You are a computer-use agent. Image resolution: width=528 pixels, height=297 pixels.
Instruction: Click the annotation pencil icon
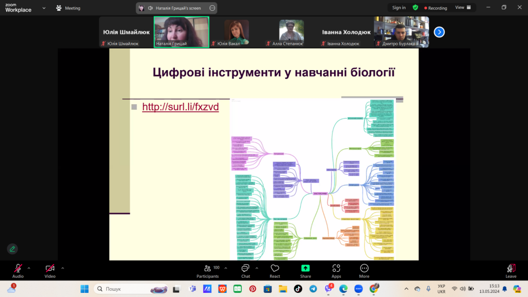(12, 249)
